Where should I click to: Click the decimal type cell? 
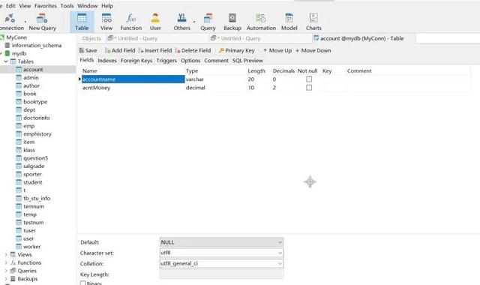pyautogui.click(x=215, y=88)
